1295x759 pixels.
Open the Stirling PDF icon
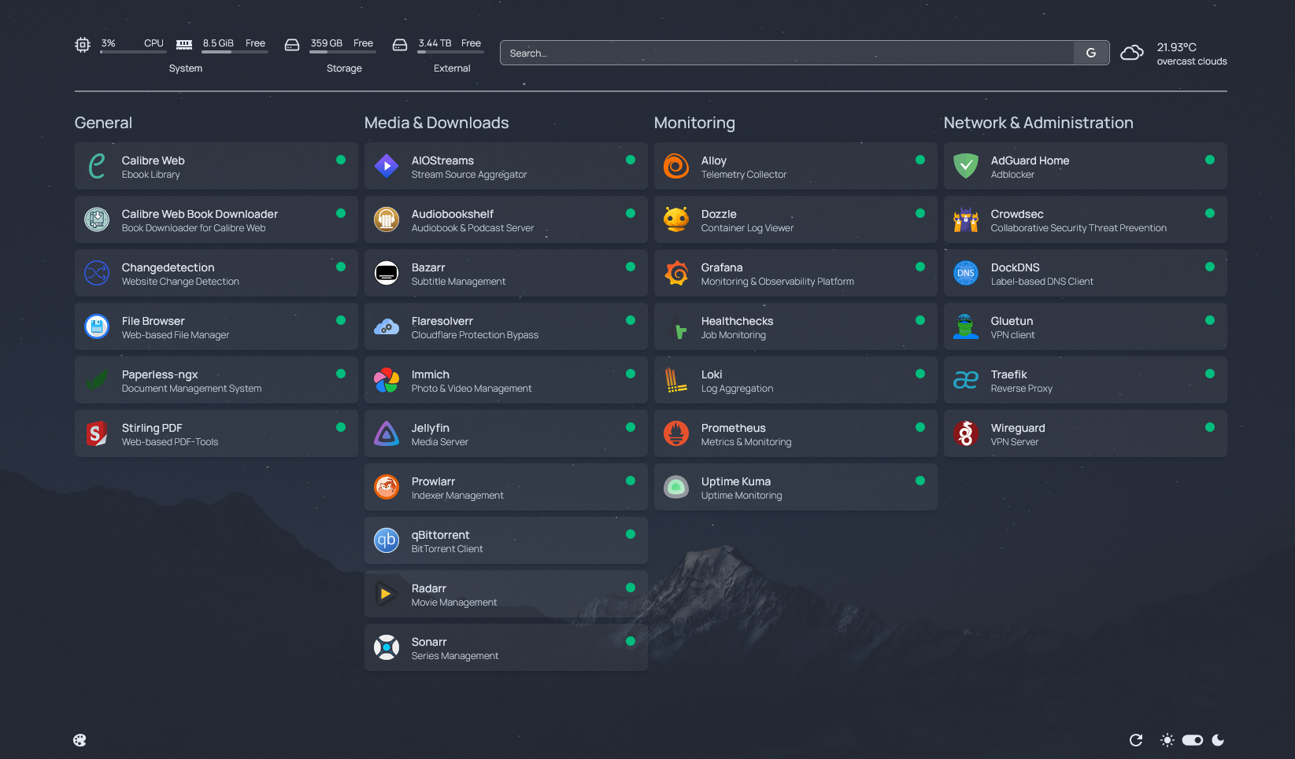click(97, 433)
